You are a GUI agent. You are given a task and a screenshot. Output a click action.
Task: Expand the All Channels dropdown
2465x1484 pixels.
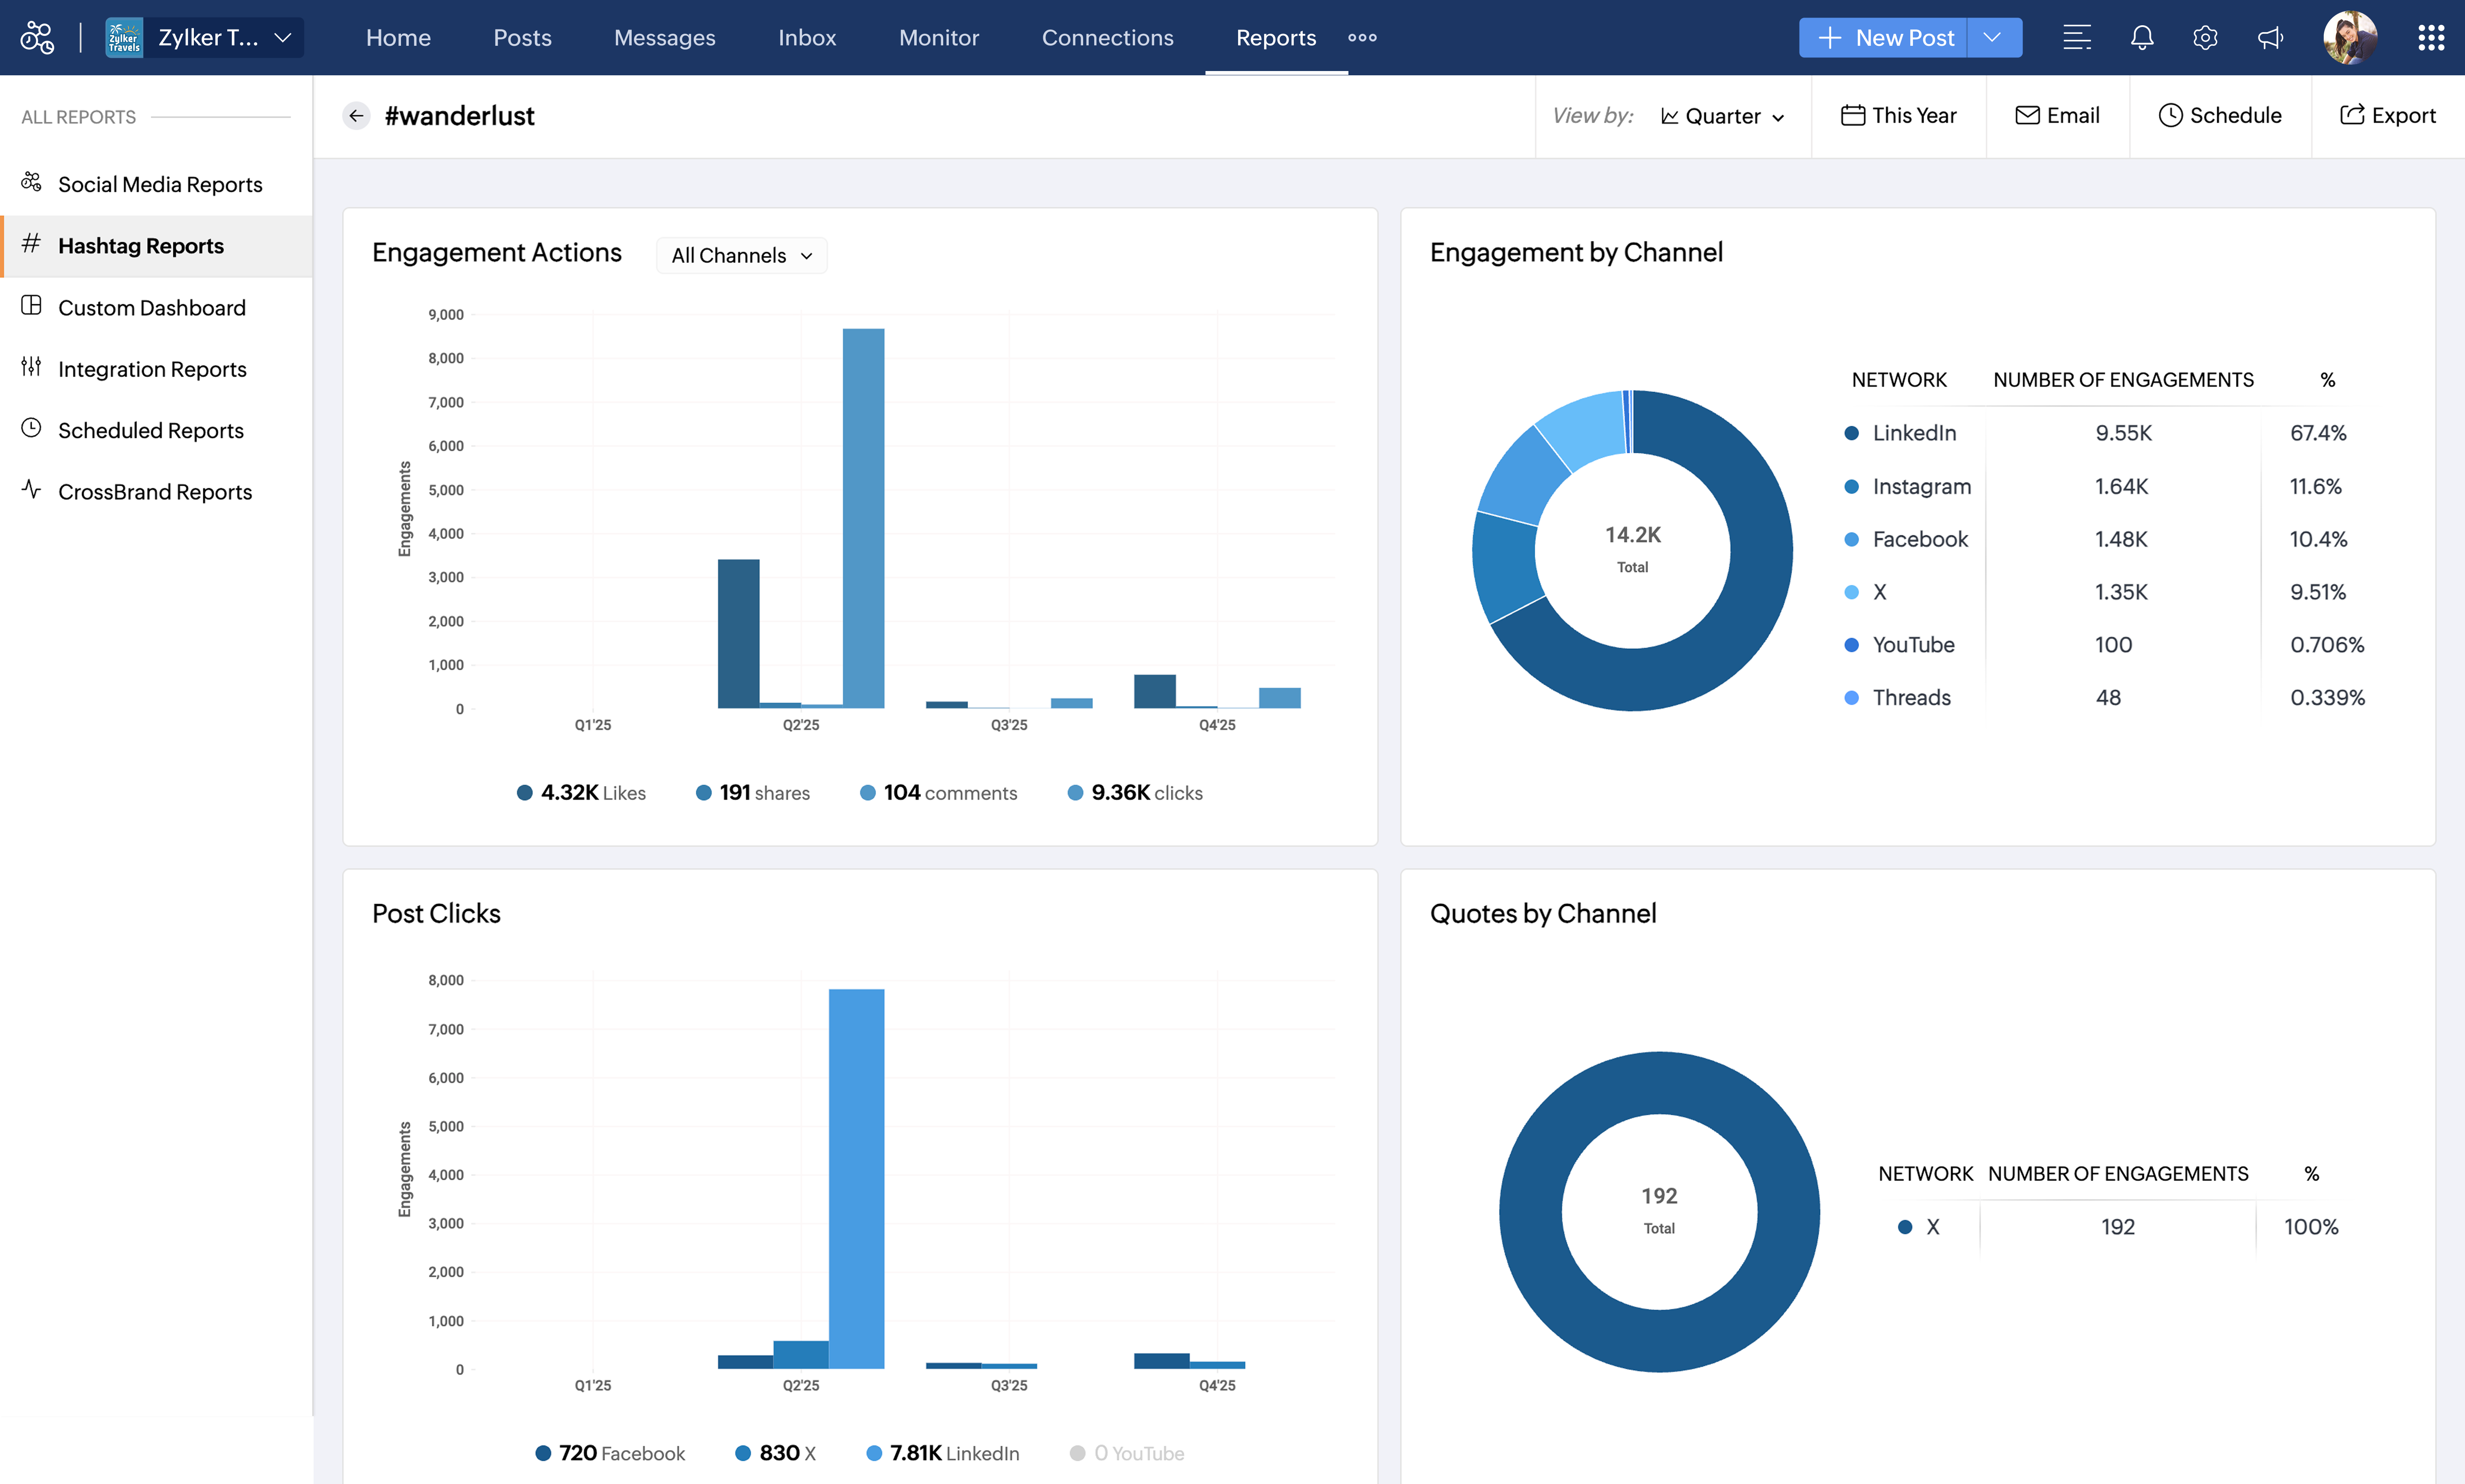coord(741,256)
